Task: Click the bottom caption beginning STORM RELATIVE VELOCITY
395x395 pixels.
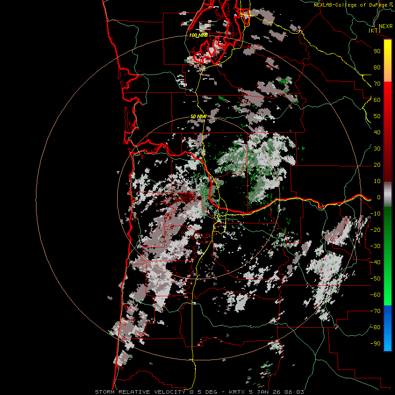Action: pyautogui.click(x=199, y=392)
